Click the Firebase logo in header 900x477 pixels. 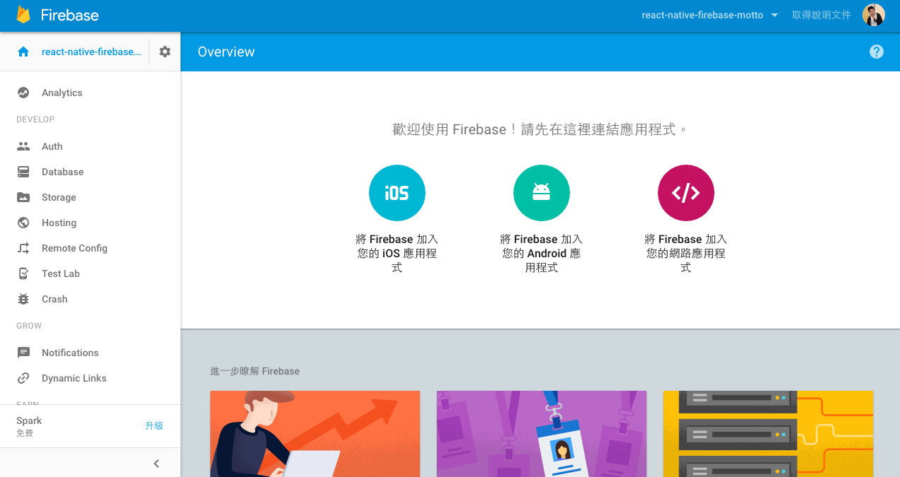pyautogui.click(x=57, y=15)
